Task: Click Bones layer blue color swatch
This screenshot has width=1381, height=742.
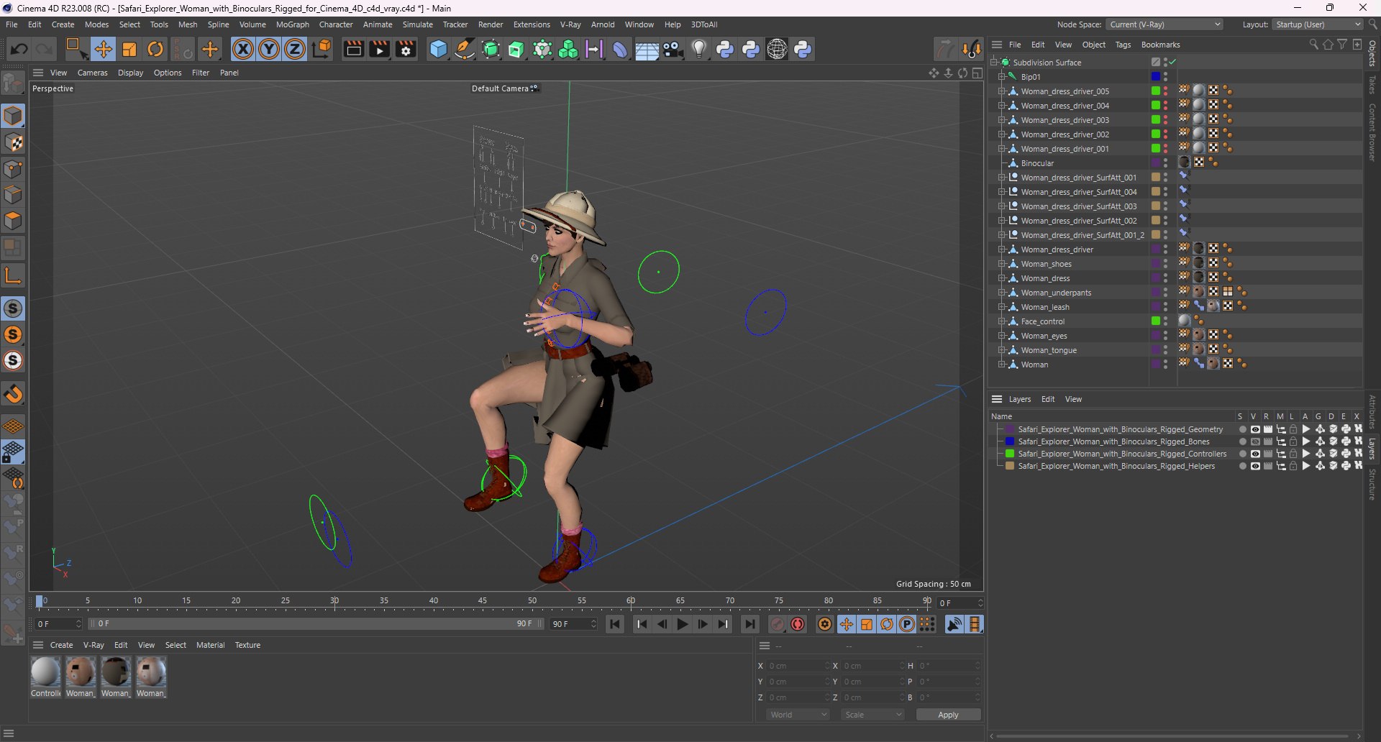Action: tap(1010, 441)
